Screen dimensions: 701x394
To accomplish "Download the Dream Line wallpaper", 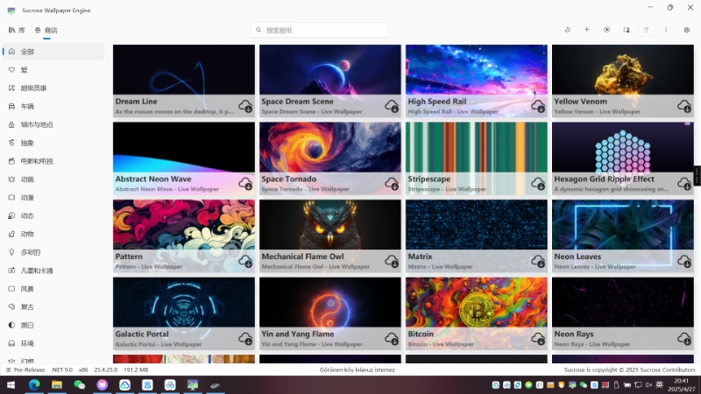I will (x=245, y=106).
